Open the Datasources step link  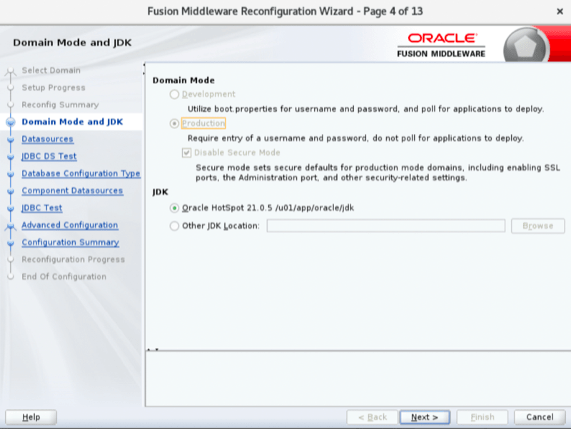point(47,139)
